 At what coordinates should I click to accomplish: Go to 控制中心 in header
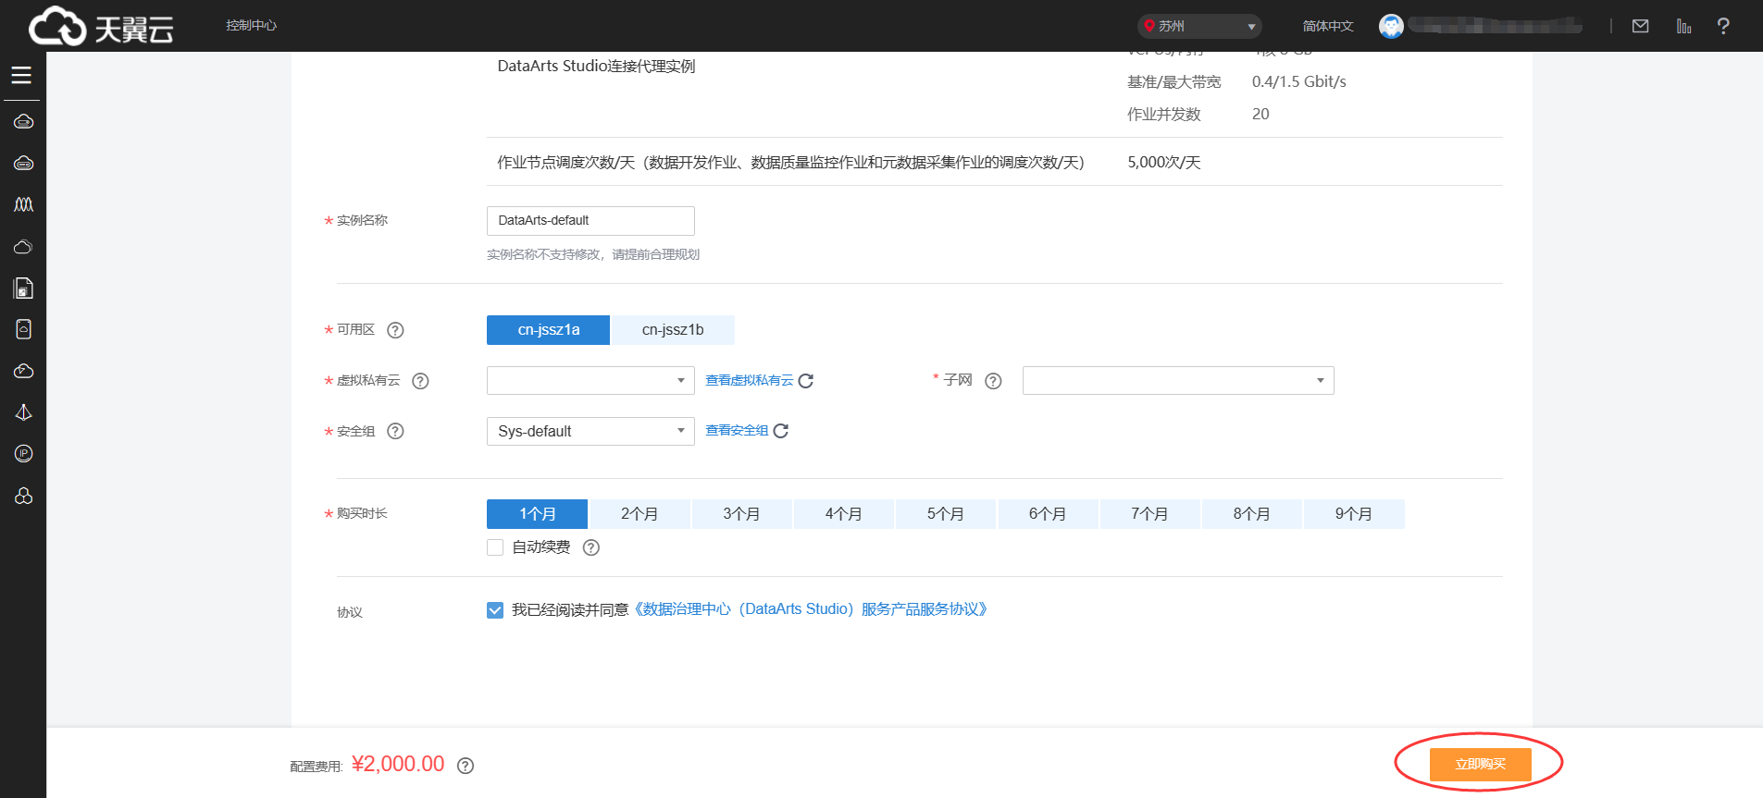[251, 26]
